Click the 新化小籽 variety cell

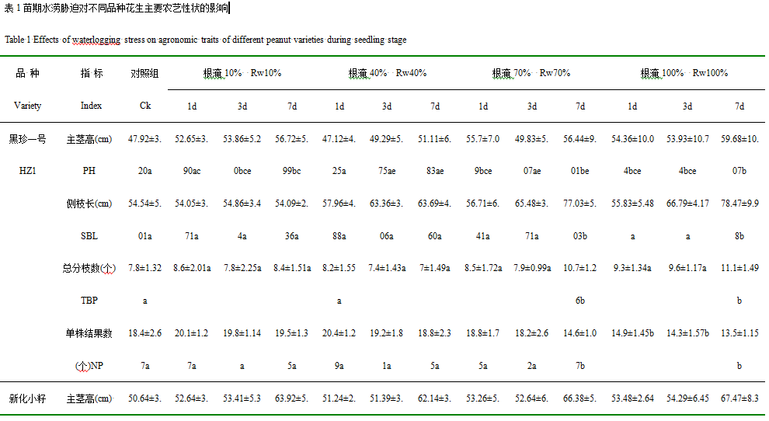coord(27,398)
